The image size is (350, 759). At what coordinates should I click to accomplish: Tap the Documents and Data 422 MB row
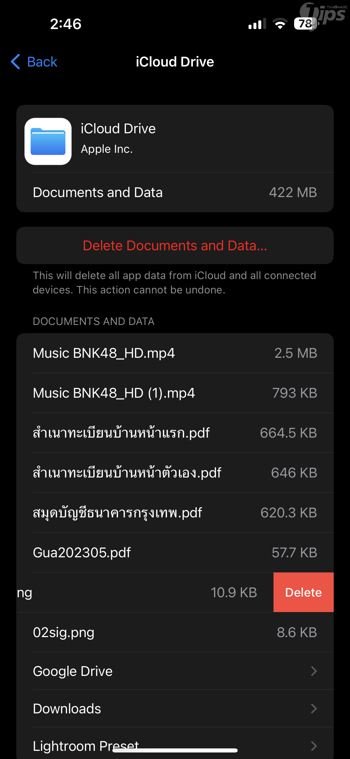175,192
